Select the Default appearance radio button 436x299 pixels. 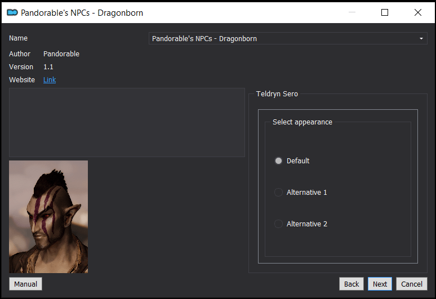click(x=278, y=161)
